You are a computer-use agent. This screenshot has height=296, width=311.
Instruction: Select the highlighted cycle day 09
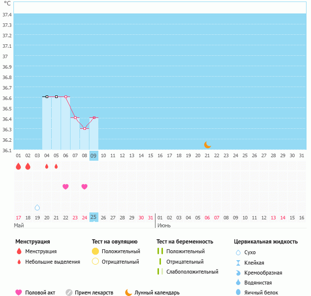tap(93, 156)
